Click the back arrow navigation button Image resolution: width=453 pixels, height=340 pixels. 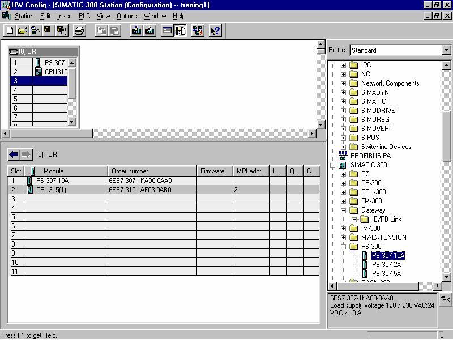tap(14, 155)
